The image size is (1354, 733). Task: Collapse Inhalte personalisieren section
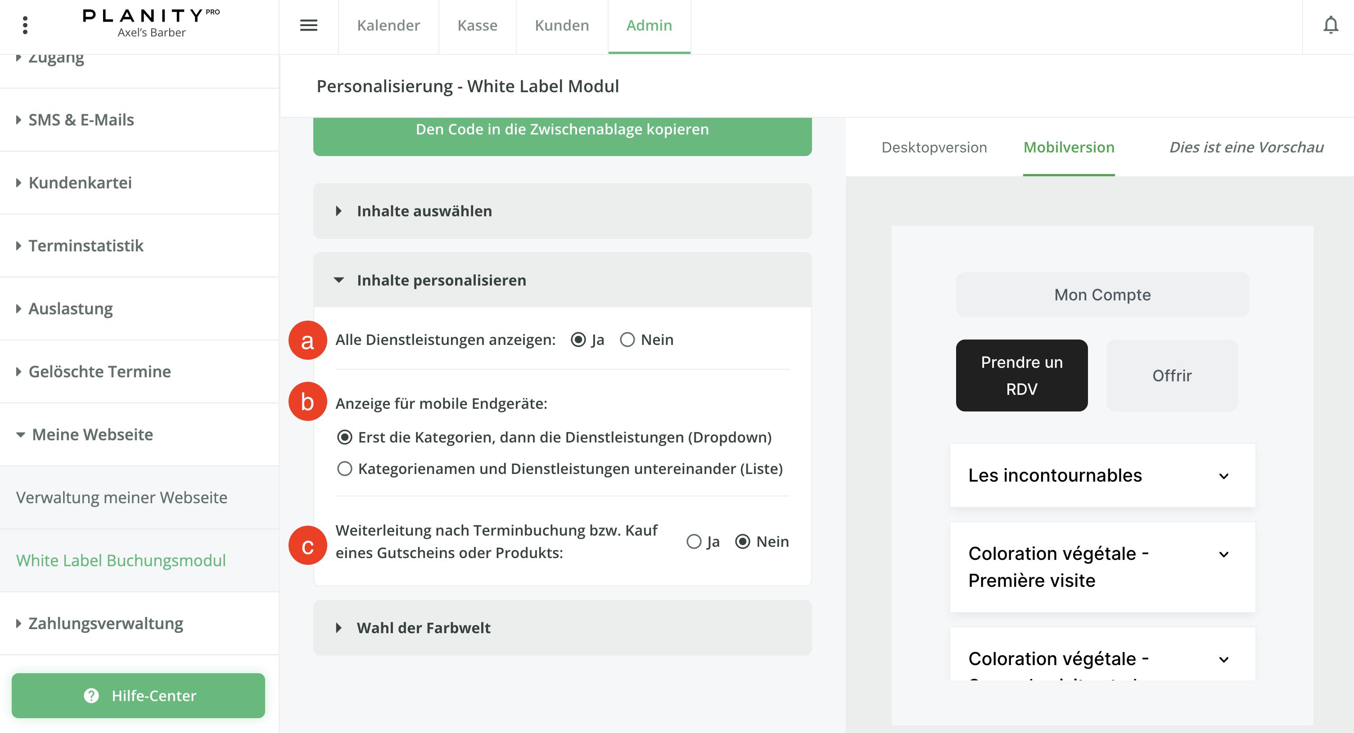pos(339,280)
